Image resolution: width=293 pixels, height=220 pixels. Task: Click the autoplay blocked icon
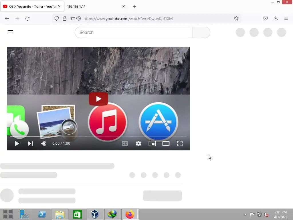[78, 18]
